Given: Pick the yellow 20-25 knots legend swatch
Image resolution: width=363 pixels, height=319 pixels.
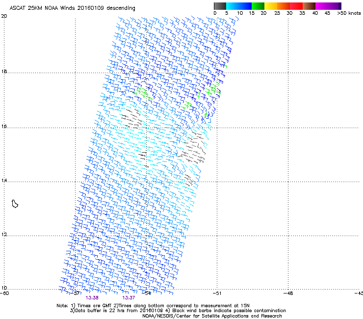Looking at the screenshot, I should pyautogui.click(x=271, y=6).
